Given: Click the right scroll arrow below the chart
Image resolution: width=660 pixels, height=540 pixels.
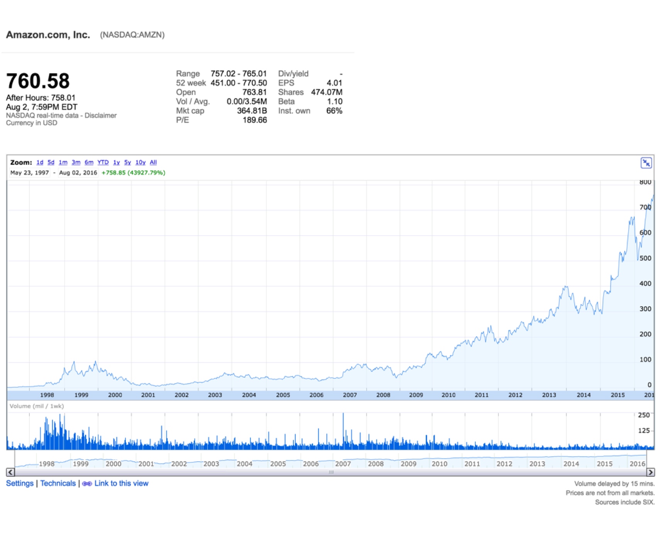Looking at the screenshot, I should point(650,472).
